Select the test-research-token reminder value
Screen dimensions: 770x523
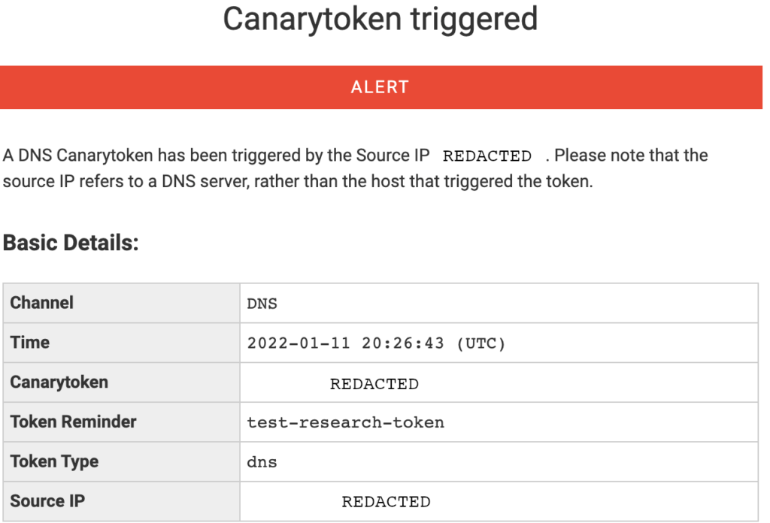346,422
